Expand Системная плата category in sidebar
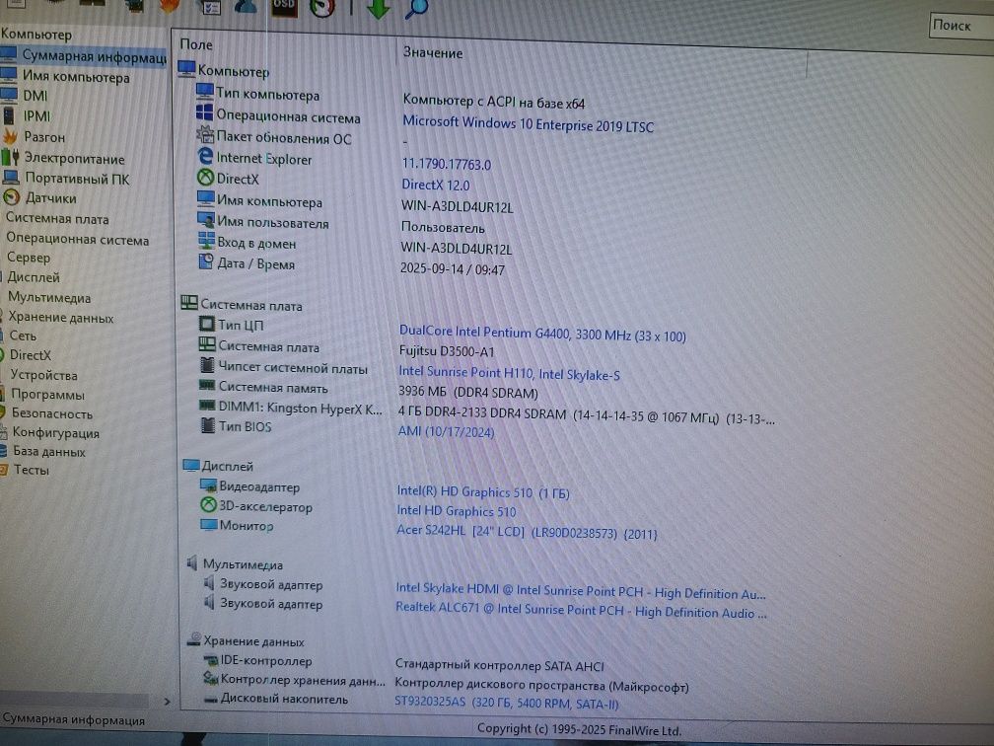The width and height of the screenshot is (994, 746). [x=57, y=219]
